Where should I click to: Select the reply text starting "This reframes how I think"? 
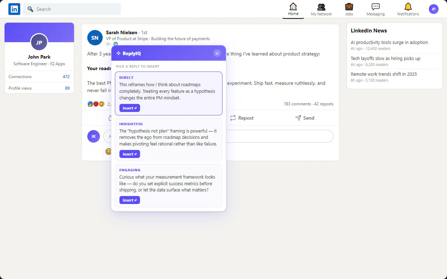(167, 91)
